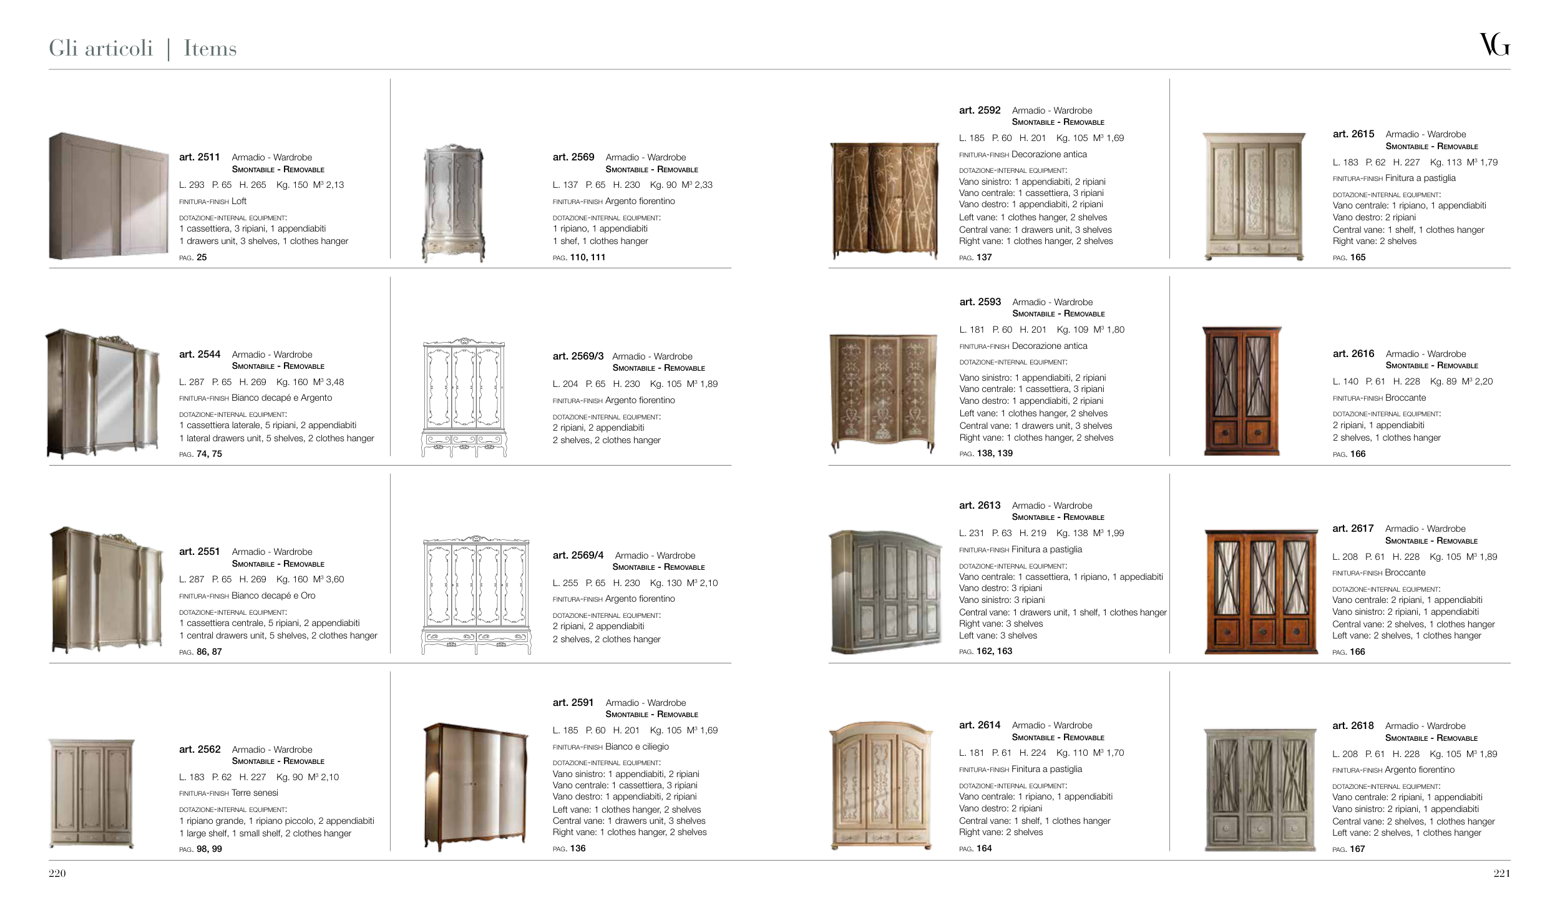
Task: Open the art. 2591 Bianco e ciliegio wardrobe picture
Action: point(476,786)
